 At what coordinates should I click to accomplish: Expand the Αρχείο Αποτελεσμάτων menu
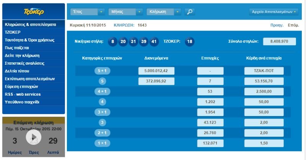point(273,12)
